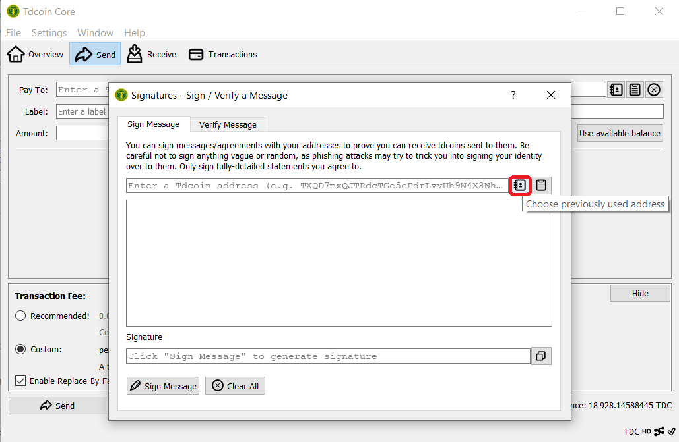679x442 pixels.
Task: Open the Overview page
Action: click(x=36, y=55)
